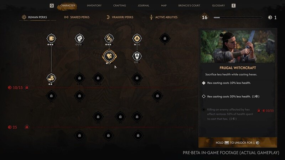Hold to unlock for 1 point button
Screen dimensions: 285x160
coord(238,143)
